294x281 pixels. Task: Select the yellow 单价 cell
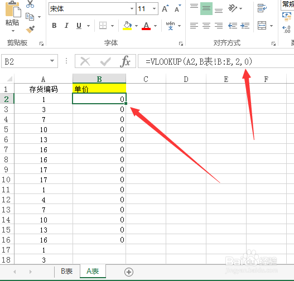pos(99,89)
